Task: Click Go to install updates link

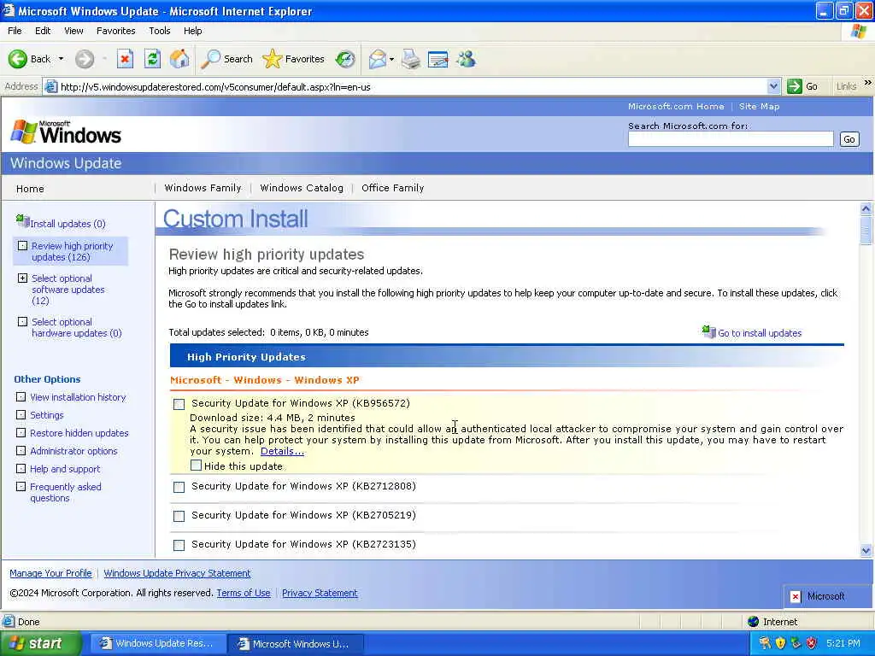Action: (x=760, y=333)
